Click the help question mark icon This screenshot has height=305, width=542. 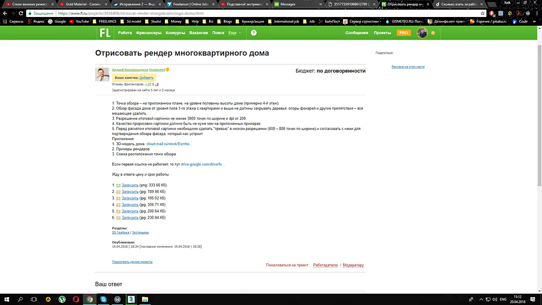pos(254,33)
